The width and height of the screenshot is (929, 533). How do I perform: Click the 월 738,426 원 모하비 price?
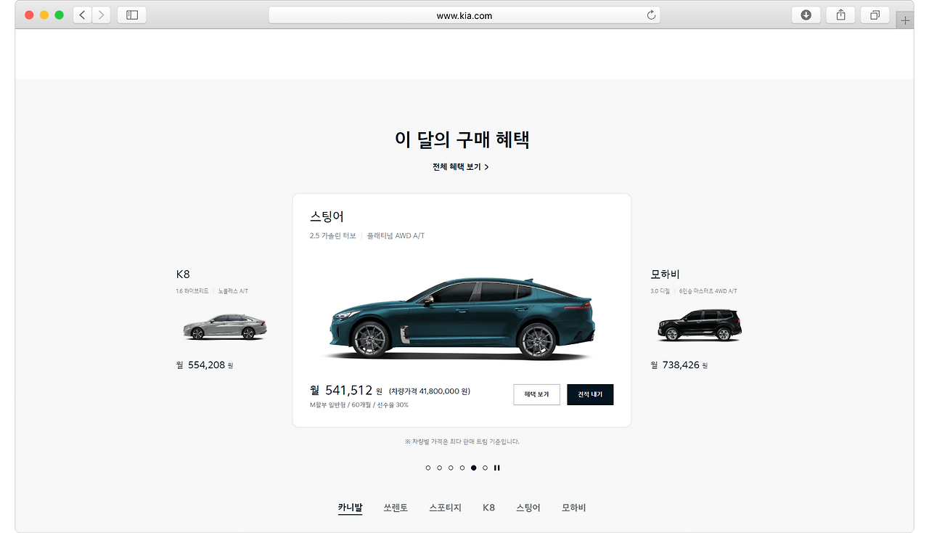click(679, 365)
